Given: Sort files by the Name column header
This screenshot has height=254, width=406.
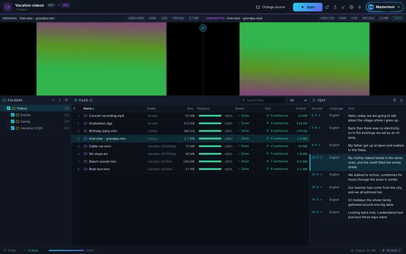Looking at the screenshot, I should pyautogui.click(x=88, y=109).
